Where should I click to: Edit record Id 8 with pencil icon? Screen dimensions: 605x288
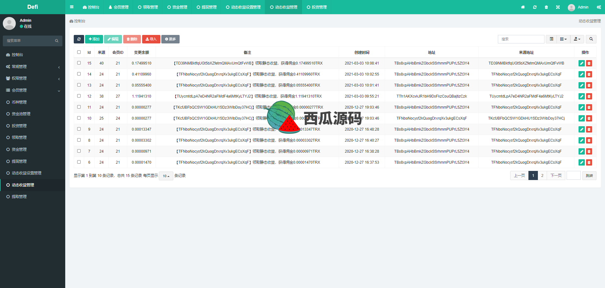[582, 140]
